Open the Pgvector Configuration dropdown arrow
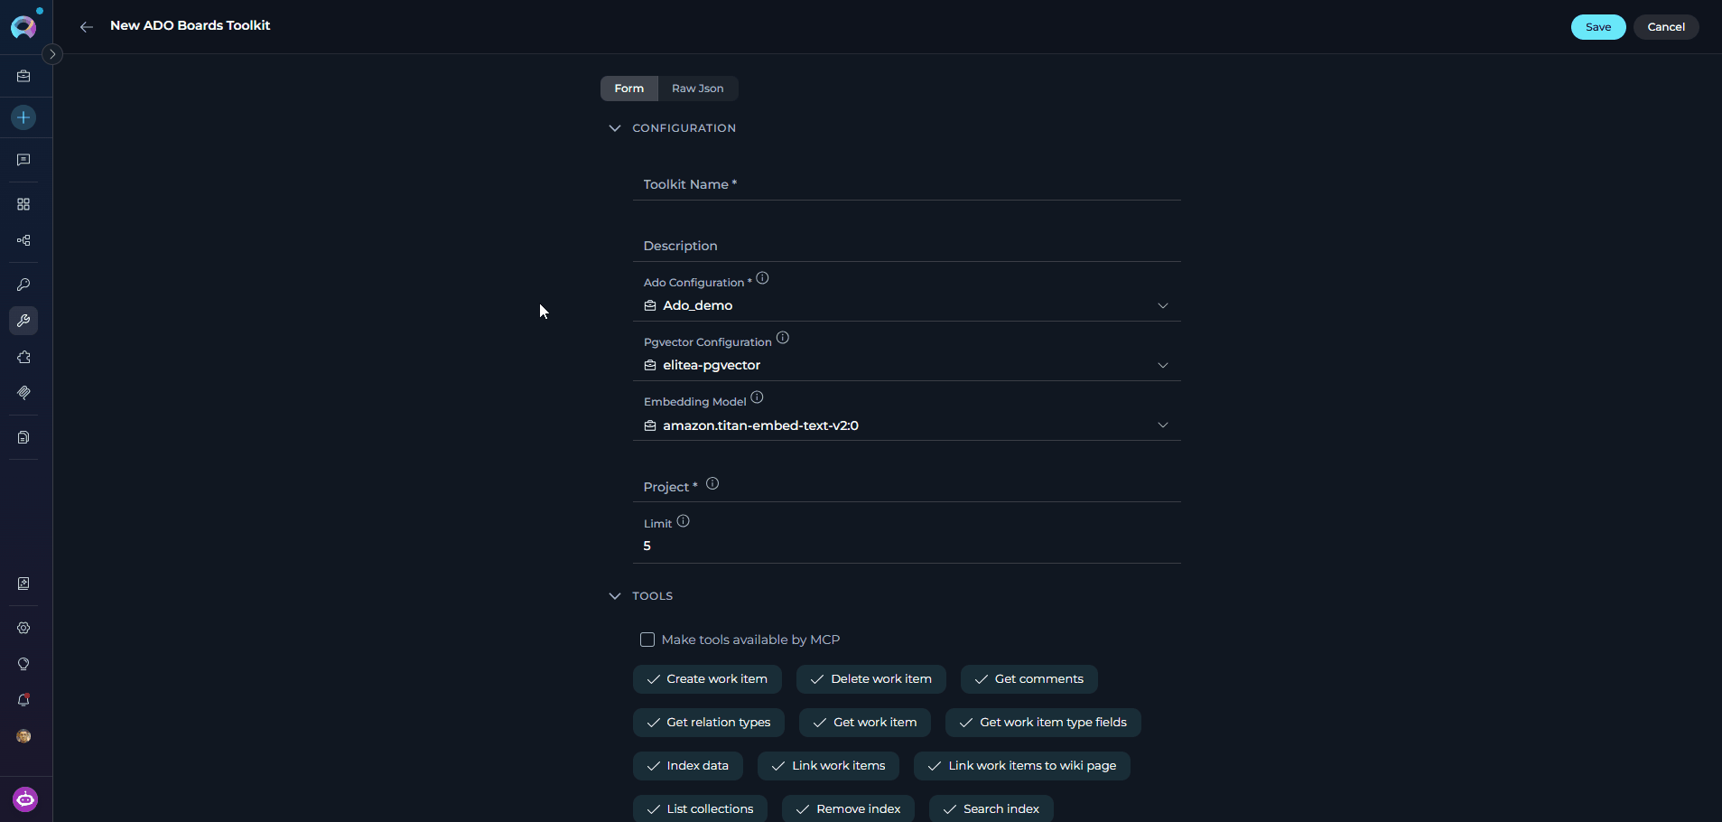Image resolution: width=1722 pixels, height=822 pixels. [x=1163, y=365]
